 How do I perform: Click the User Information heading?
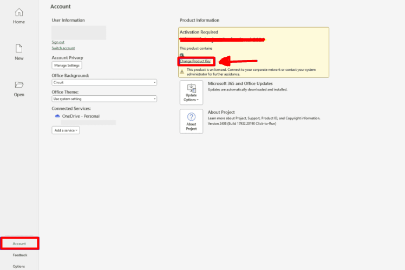pyautogui.click(x=68, y=20)
